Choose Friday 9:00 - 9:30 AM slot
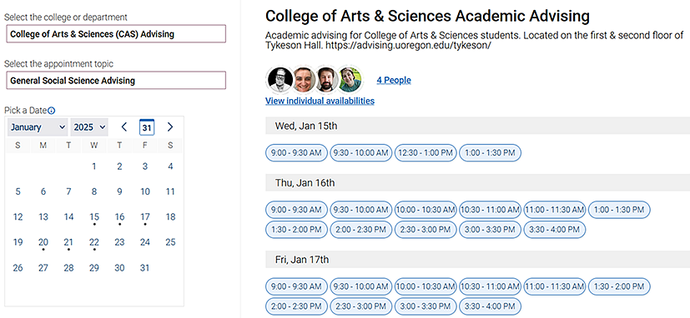690x318 pixels. click(x=296, y=287)
